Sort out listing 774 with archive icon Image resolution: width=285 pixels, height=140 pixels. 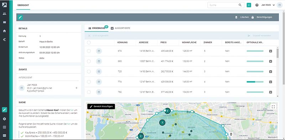pyautogui.click(x=270, y=82)
